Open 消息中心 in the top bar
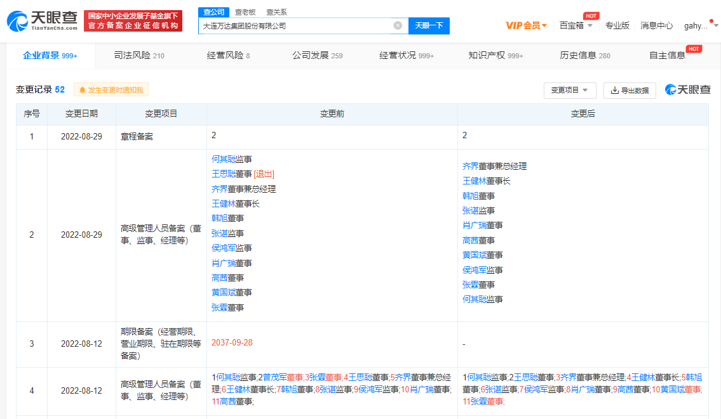This screenshot has width=721, height=419. coord(656,26)
